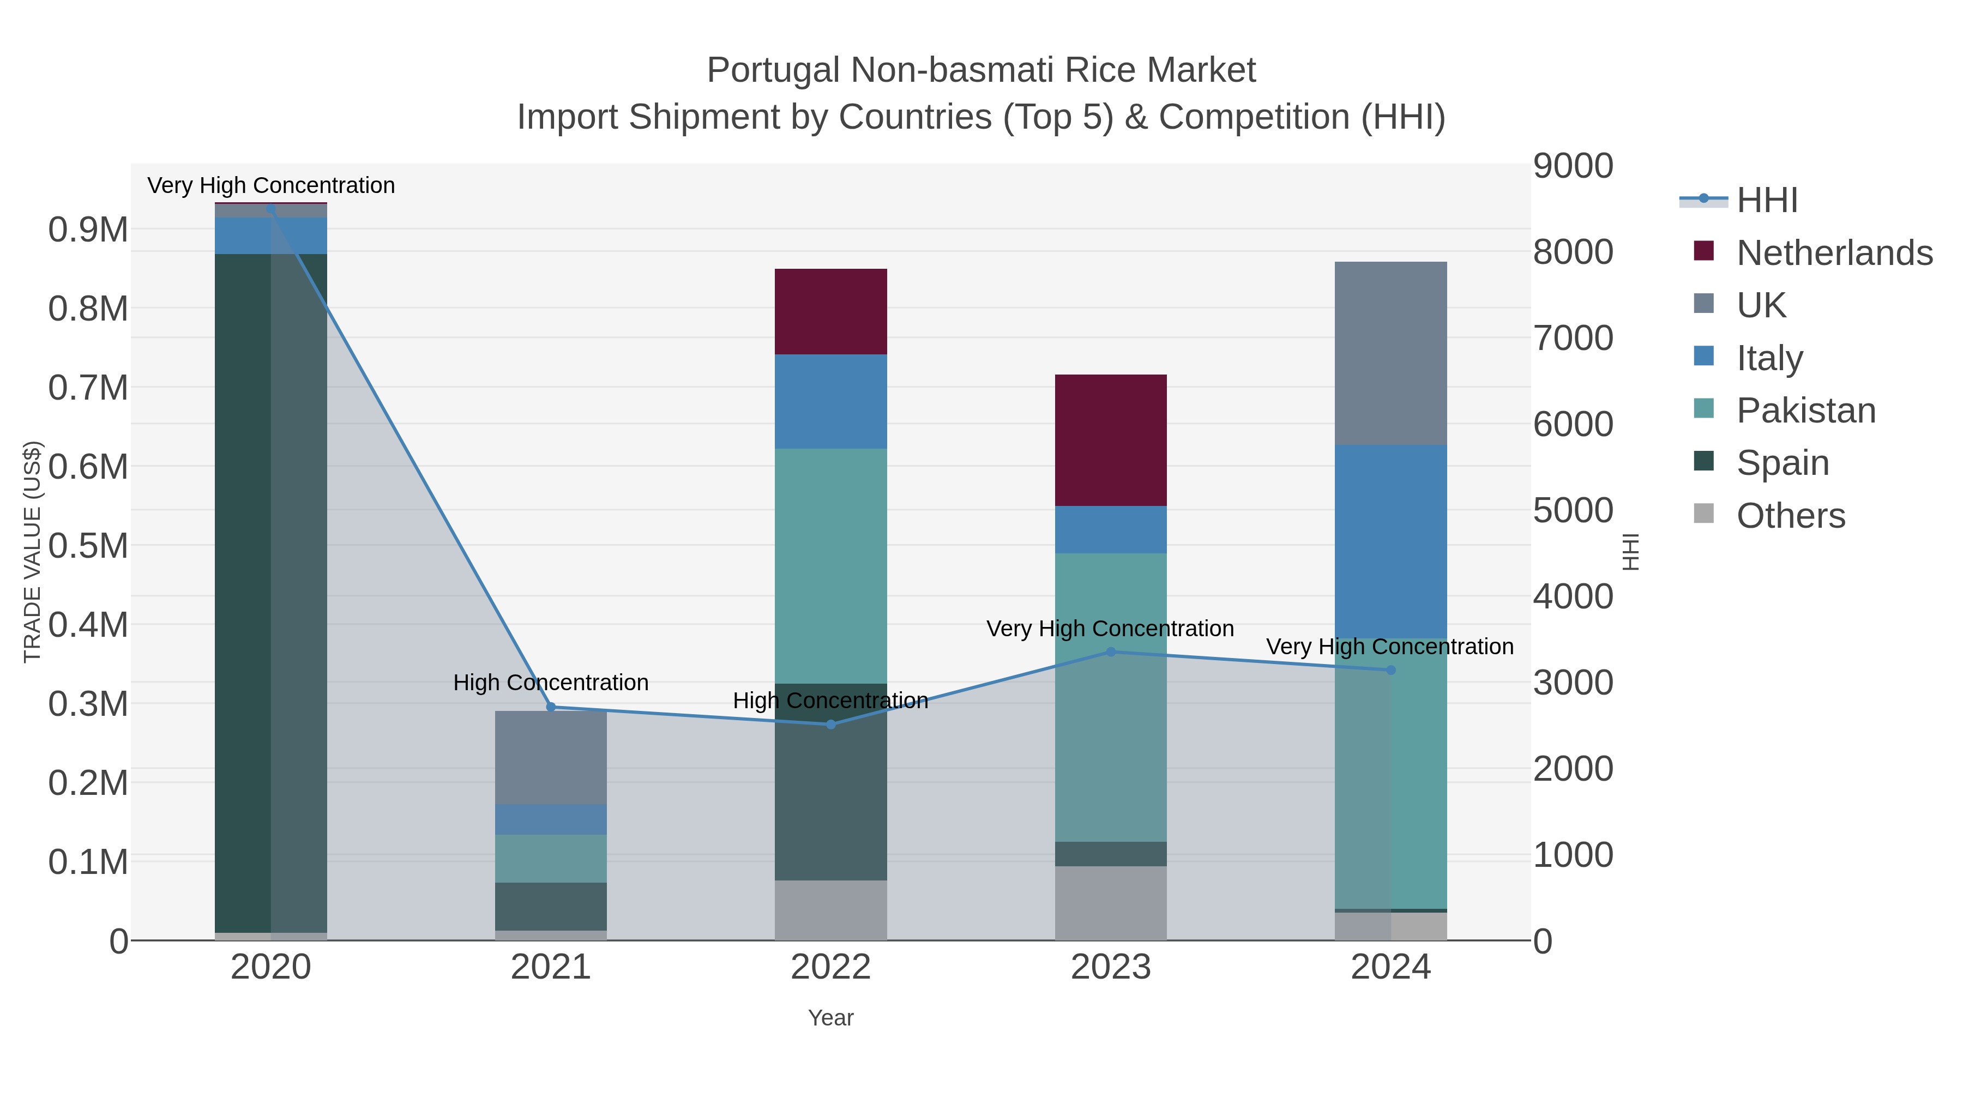Click the UK segment in 2024 bar
This screenshot has height=1104, width=1963.
point(1390,353)
